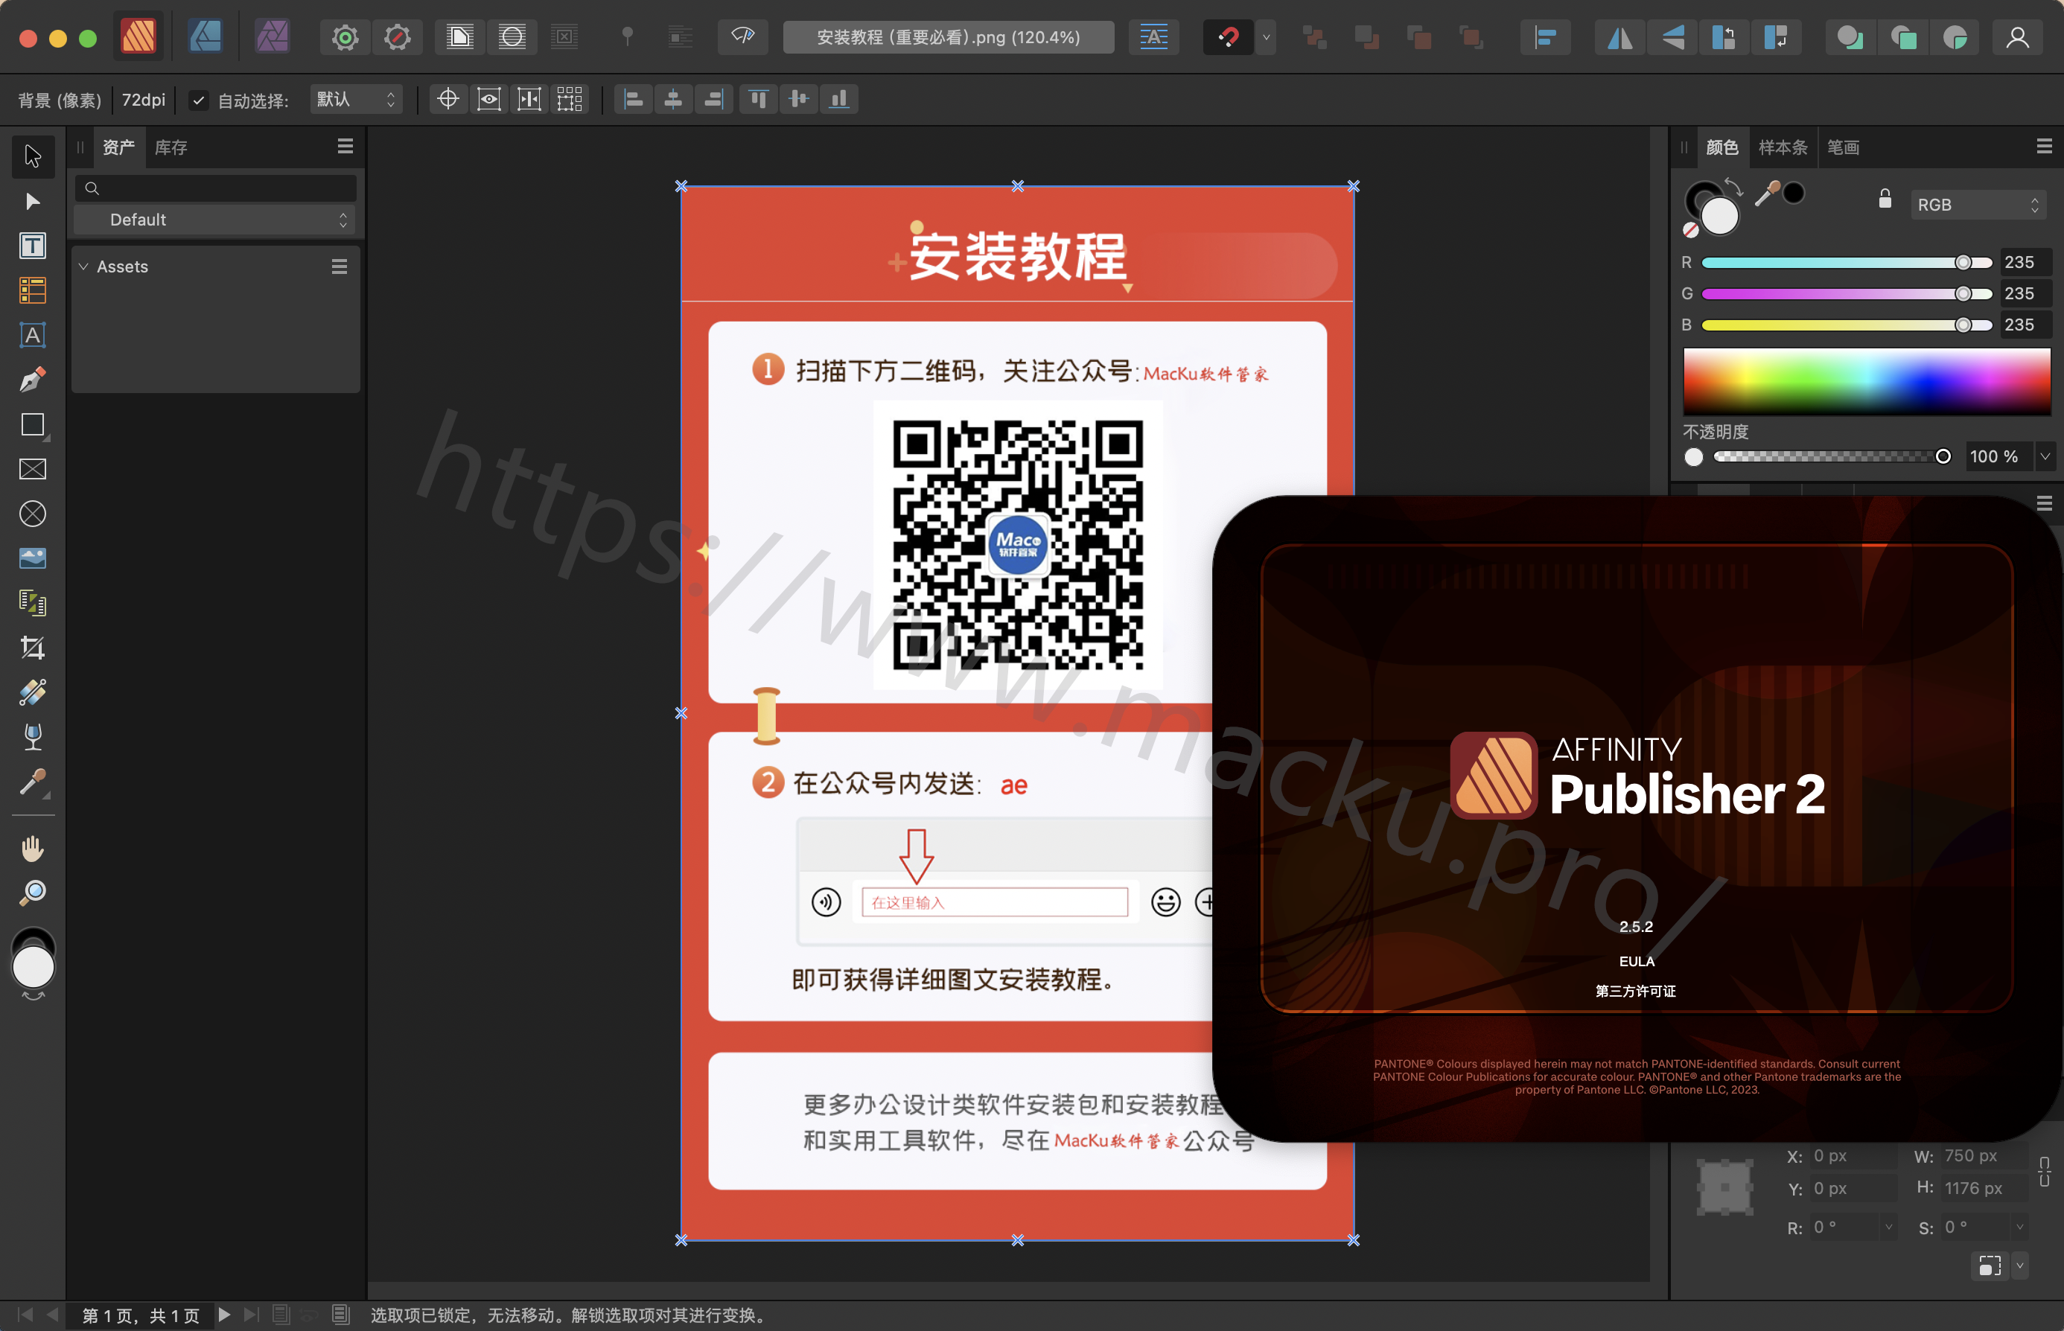This screenshot has width=2064, height=1331.
Task: Open snapping options dropdown arrow
Action: pos(1267,37)
